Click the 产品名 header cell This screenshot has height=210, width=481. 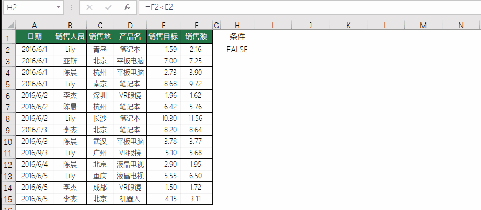[x=130, y=37]
